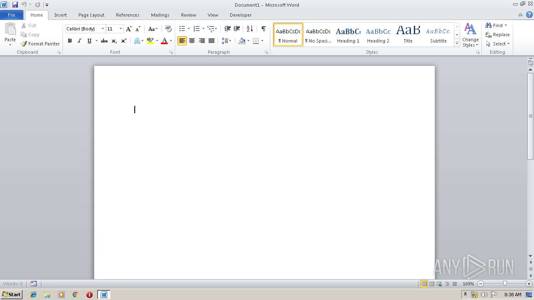Switch to the Page Layout tab
Screen dimensions: 534x300
point(91,15)
